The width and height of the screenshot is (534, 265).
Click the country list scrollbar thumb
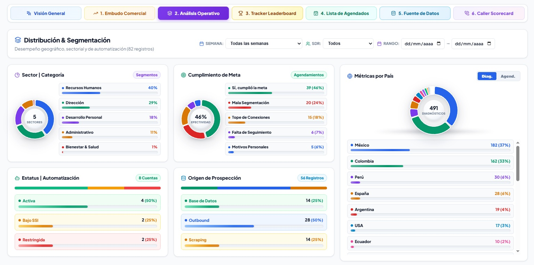coord(518,163)
